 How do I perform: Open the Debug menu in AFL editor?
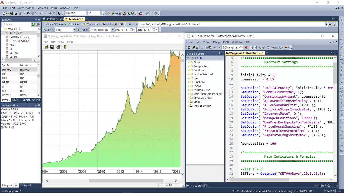click(x=216, y=42)
